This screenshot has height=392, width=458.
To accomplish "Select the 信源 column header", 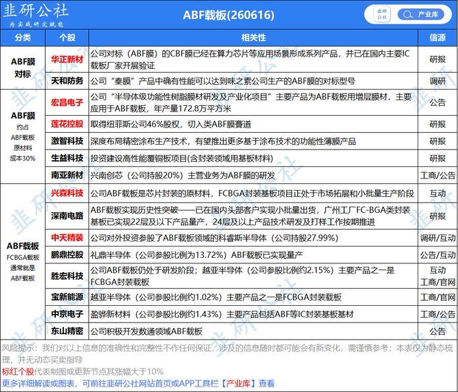I will pyautogui.click(x=438, y=38).
